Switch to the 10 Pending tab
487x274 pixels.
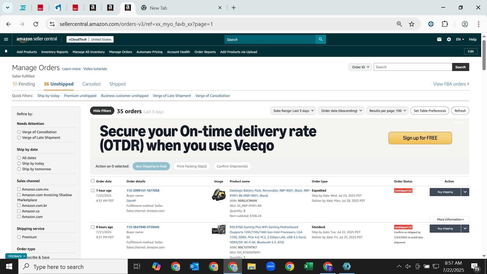24,84
